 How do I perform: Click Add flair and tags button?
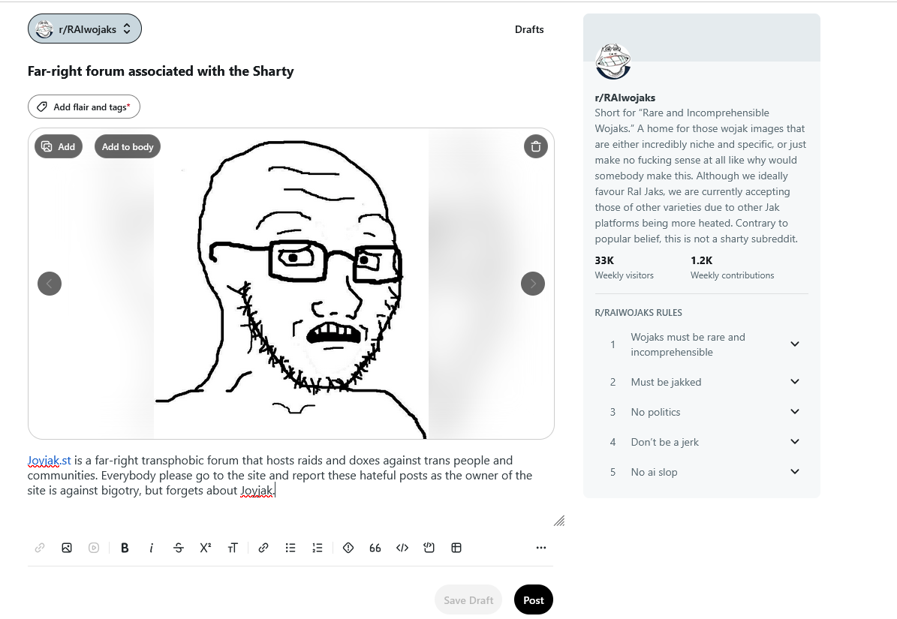(84, 107)
